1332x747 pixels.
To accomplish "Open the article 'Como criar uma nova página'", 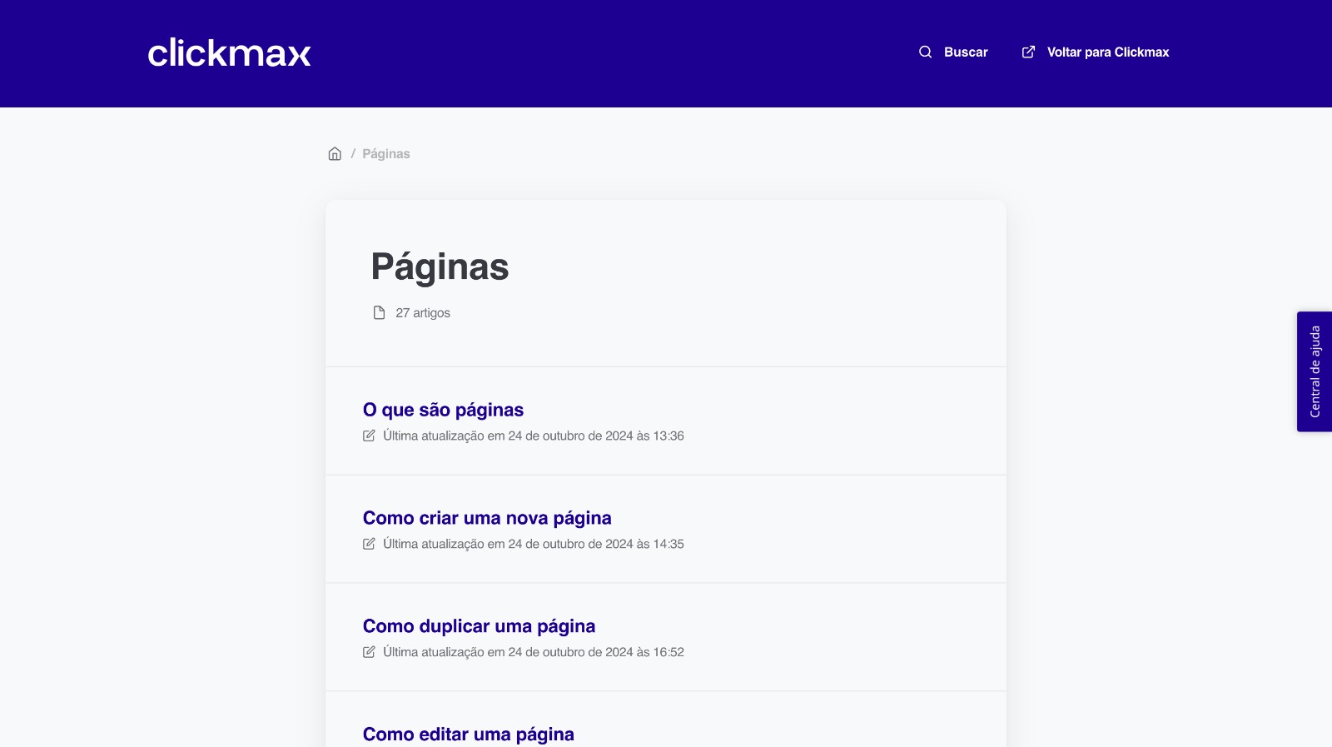I will pyautogui.click(x=487, y=518).
